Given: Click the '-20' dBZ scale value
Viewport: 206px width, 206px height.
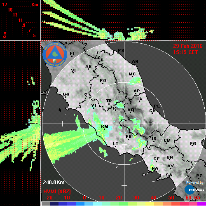Looking at the screenshot, I should (x=49, y=198).
